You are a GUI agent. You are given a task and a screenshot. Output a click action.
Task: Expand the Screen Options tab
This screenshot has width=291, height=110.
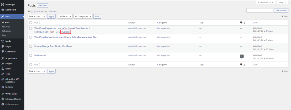tap(265, 2)
